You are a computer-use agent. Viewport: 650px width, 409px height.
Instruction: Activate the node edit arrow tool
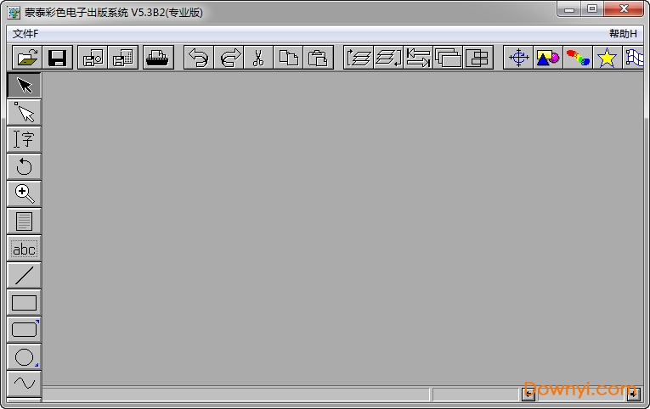click(x=24, y=113)
